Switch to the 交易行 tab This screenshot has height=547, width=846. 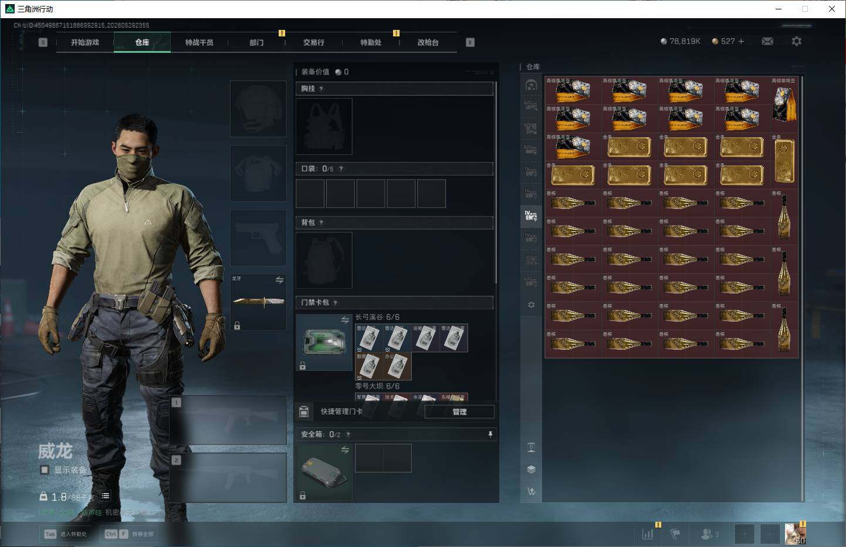point(313,42)
